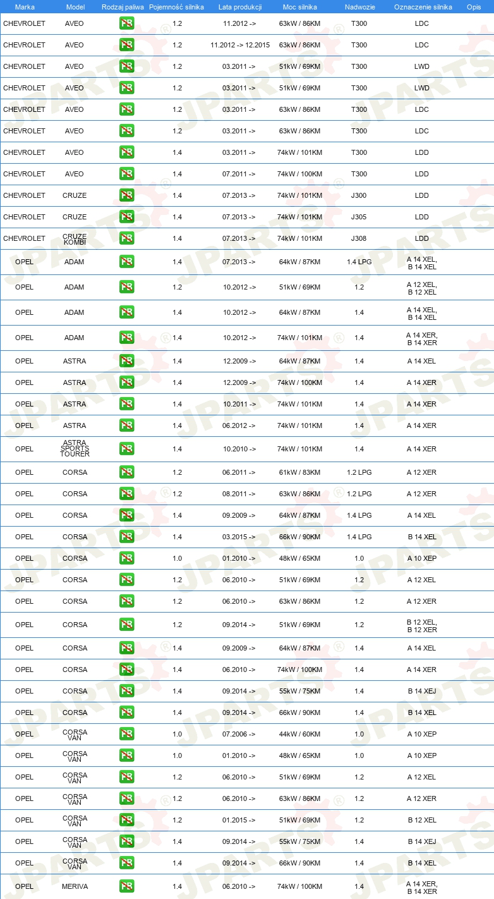Click fuel icon in the Opel Meriva row
The height and width of the screenshot is (899, 494).
click(x=126, y=886)
